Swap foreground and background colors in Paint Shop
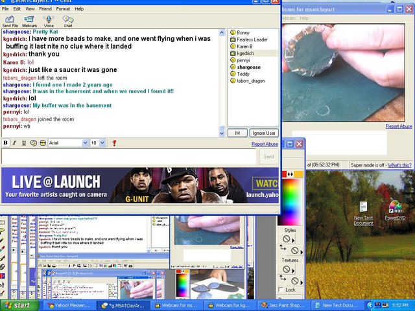Image resolution: width=415 pixels, height=311 pixels. tap(290, 174)
